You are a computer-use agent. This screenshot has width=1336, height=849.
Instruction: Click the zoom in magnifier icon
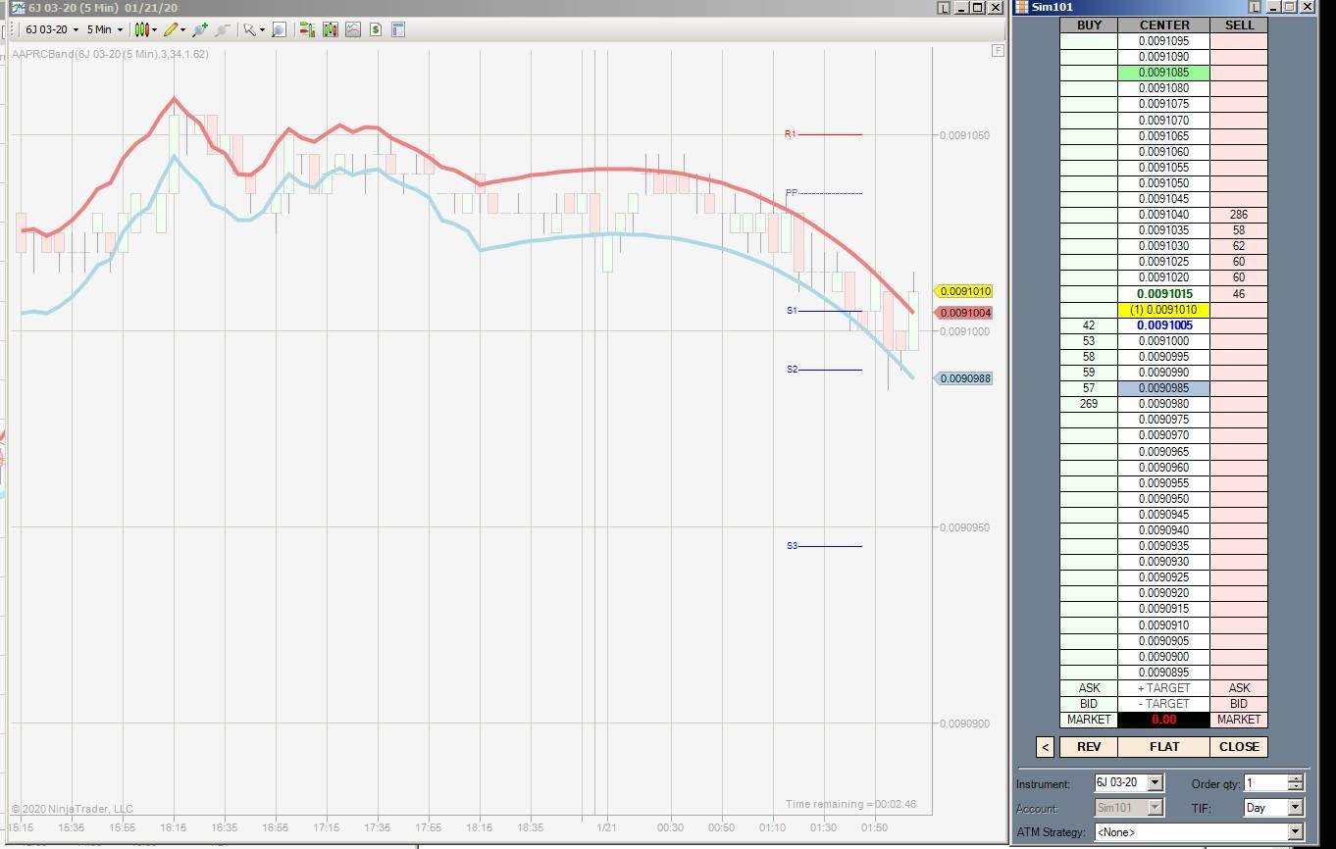coord(201,29)
